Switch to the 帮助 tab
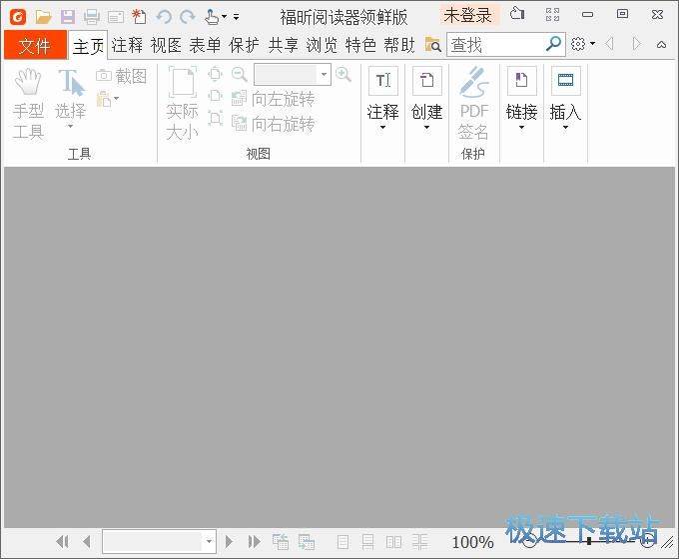The height and width of the screenshot is (559, 679). click(x=399, y=45)
